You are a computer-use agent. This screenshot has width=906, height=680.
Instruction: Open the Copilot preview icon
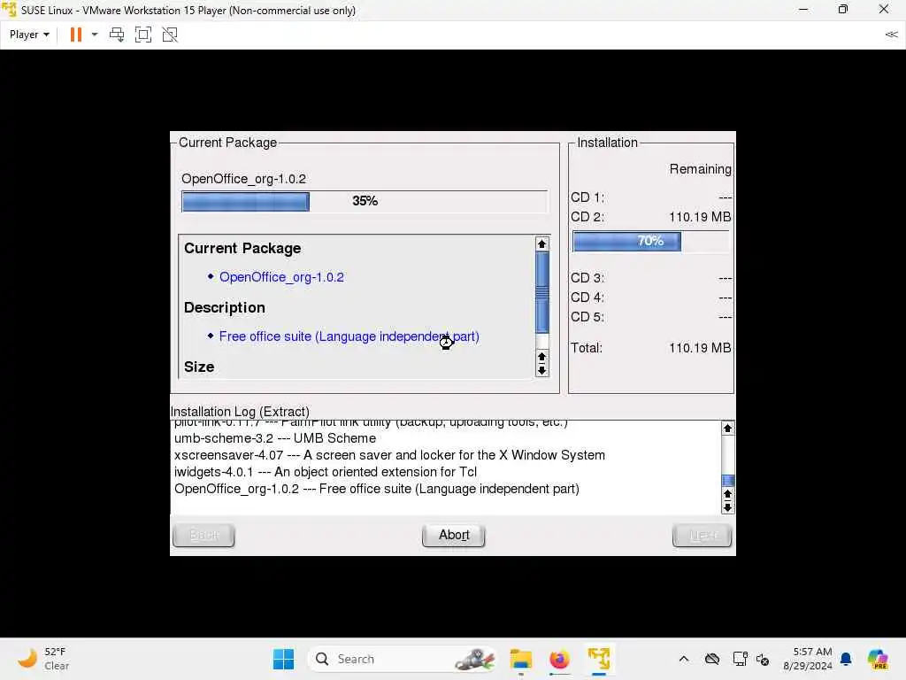pos(878,659)
